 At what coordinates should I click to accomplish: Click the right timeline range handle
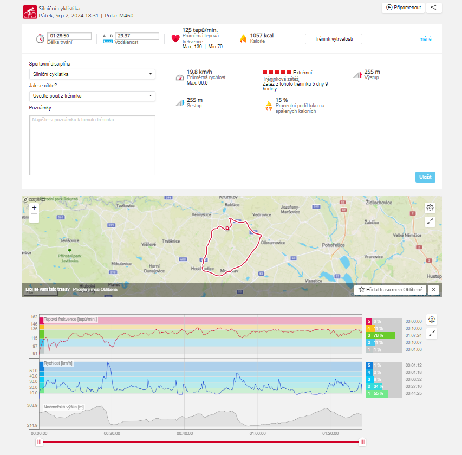tap(362, 442)
